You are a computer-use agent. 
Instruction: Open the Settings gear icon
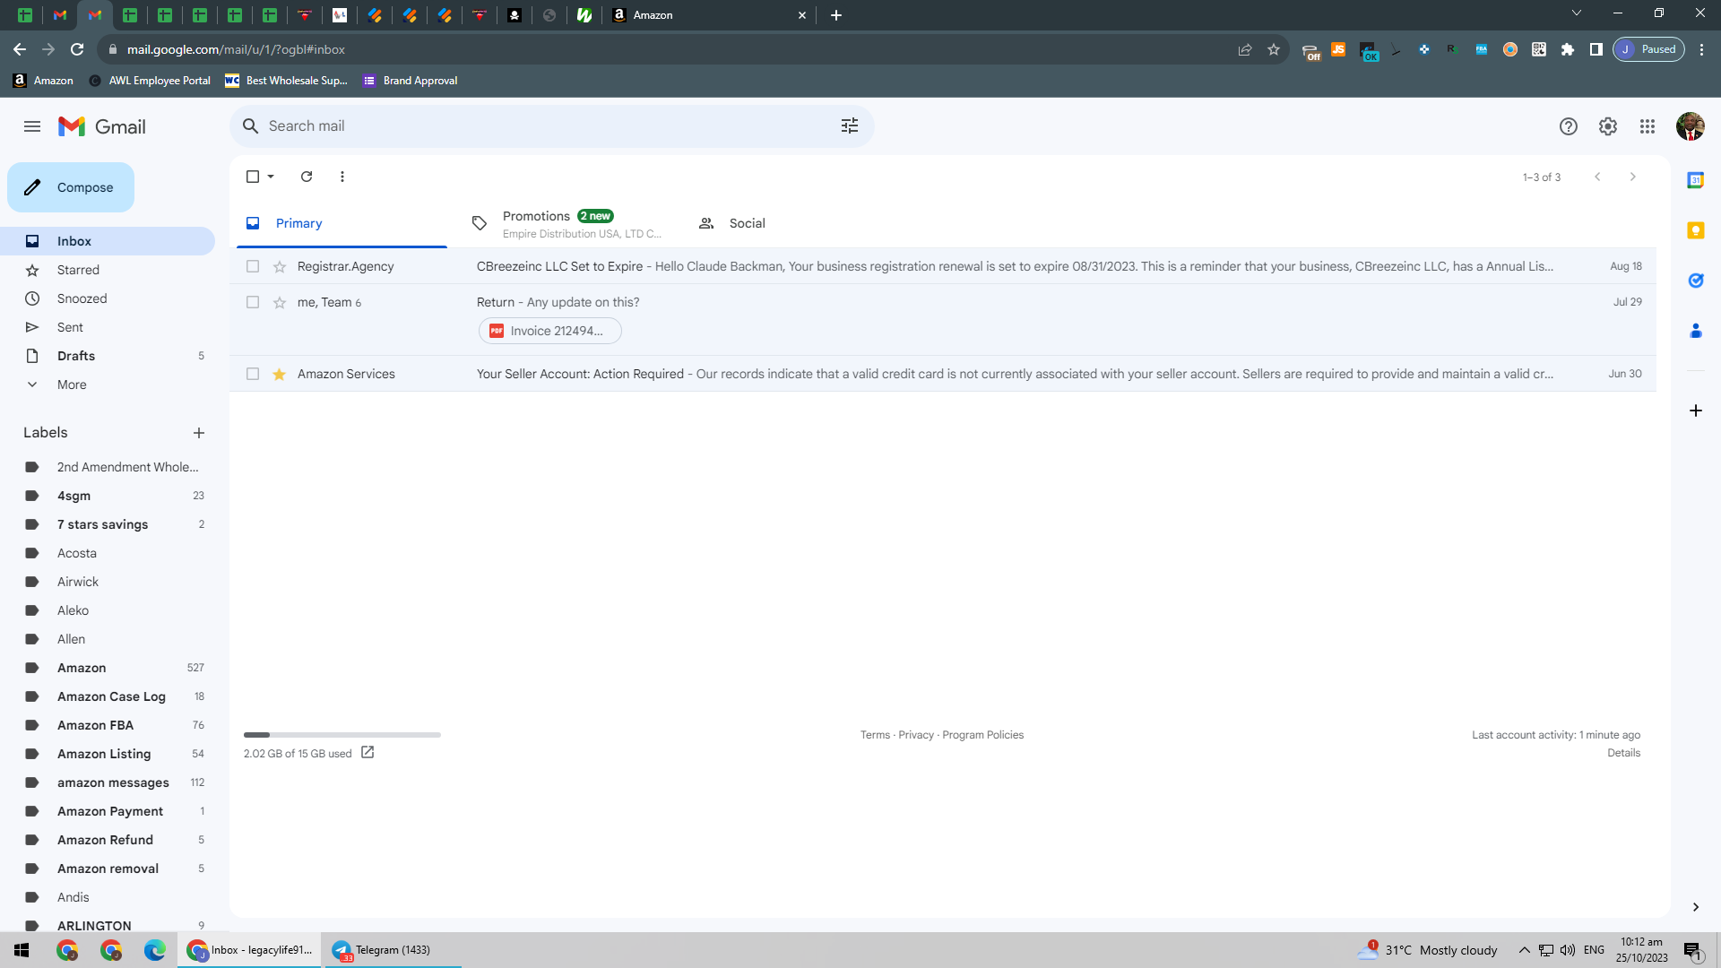click(x=1608, y=126)
